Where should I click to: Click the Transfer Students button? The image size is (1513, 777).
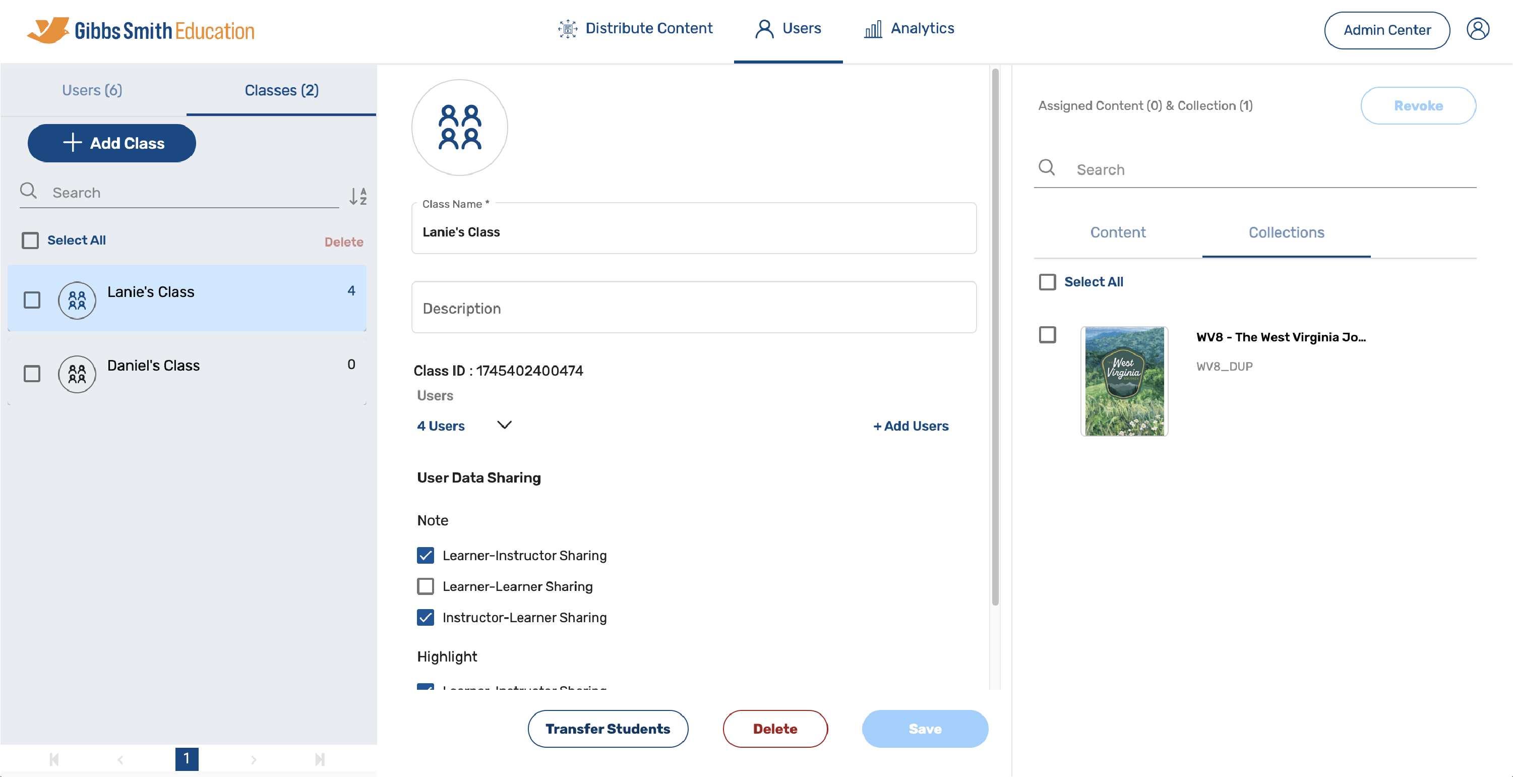tap(608, 728)
